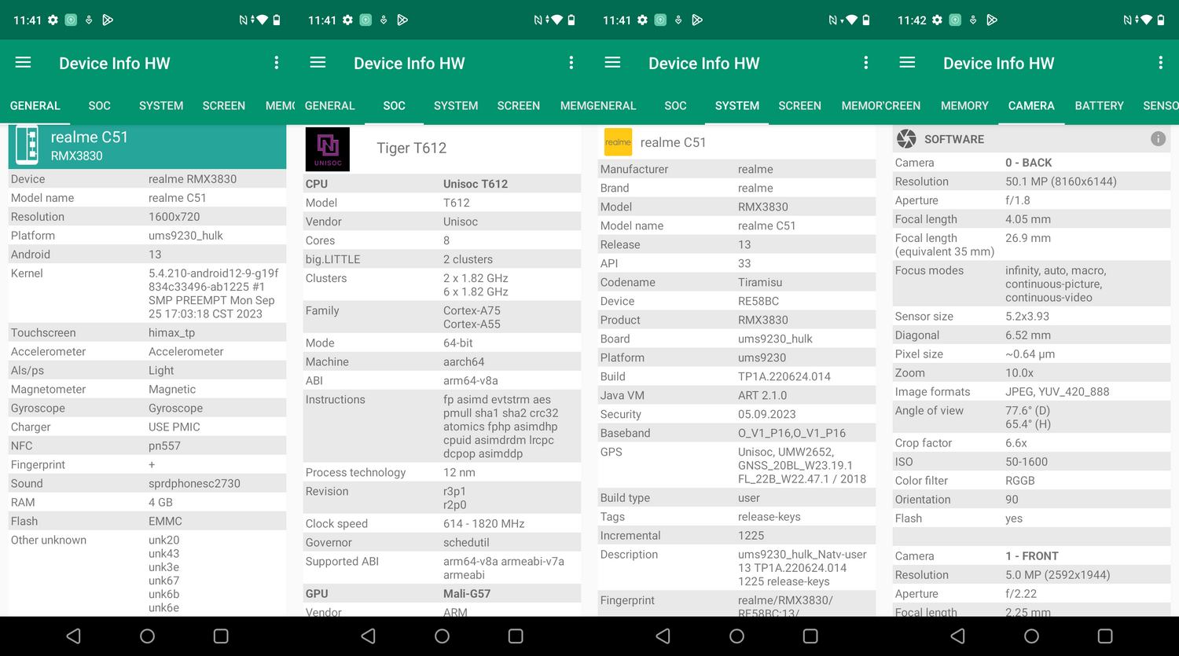The width and height of the screenshot is (1179, 656).
Task: Open hamburger menu on the Tiger T612 screen
Action: (318, 62)
